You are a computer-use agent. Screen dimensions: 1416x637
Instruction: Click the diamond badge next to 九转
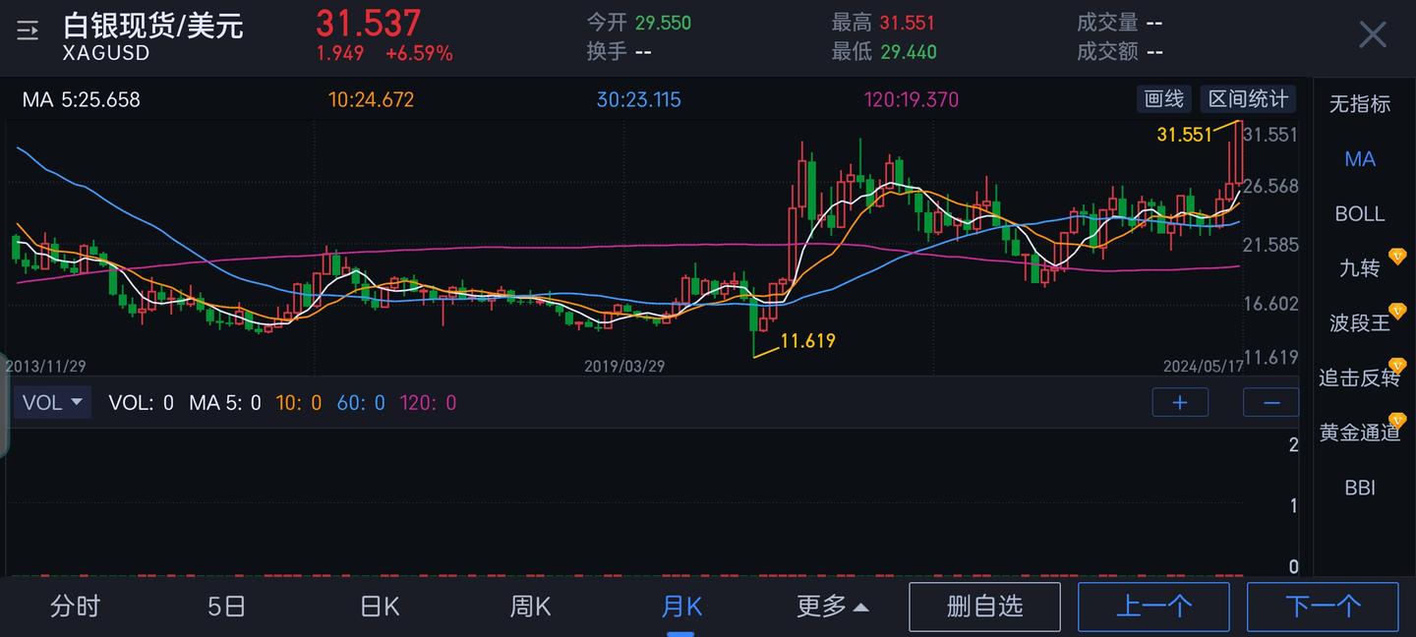pyautogui.click(x=1396, y=254)
